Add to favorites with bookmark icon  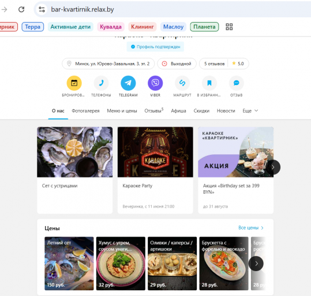click(x=209, y=83)
